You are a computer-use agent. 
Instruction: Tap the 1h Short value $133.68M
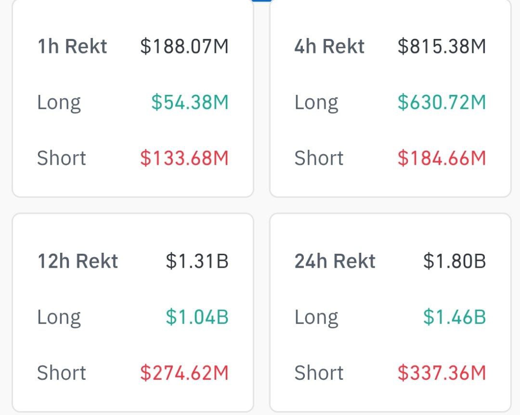[x=184, y=158]
